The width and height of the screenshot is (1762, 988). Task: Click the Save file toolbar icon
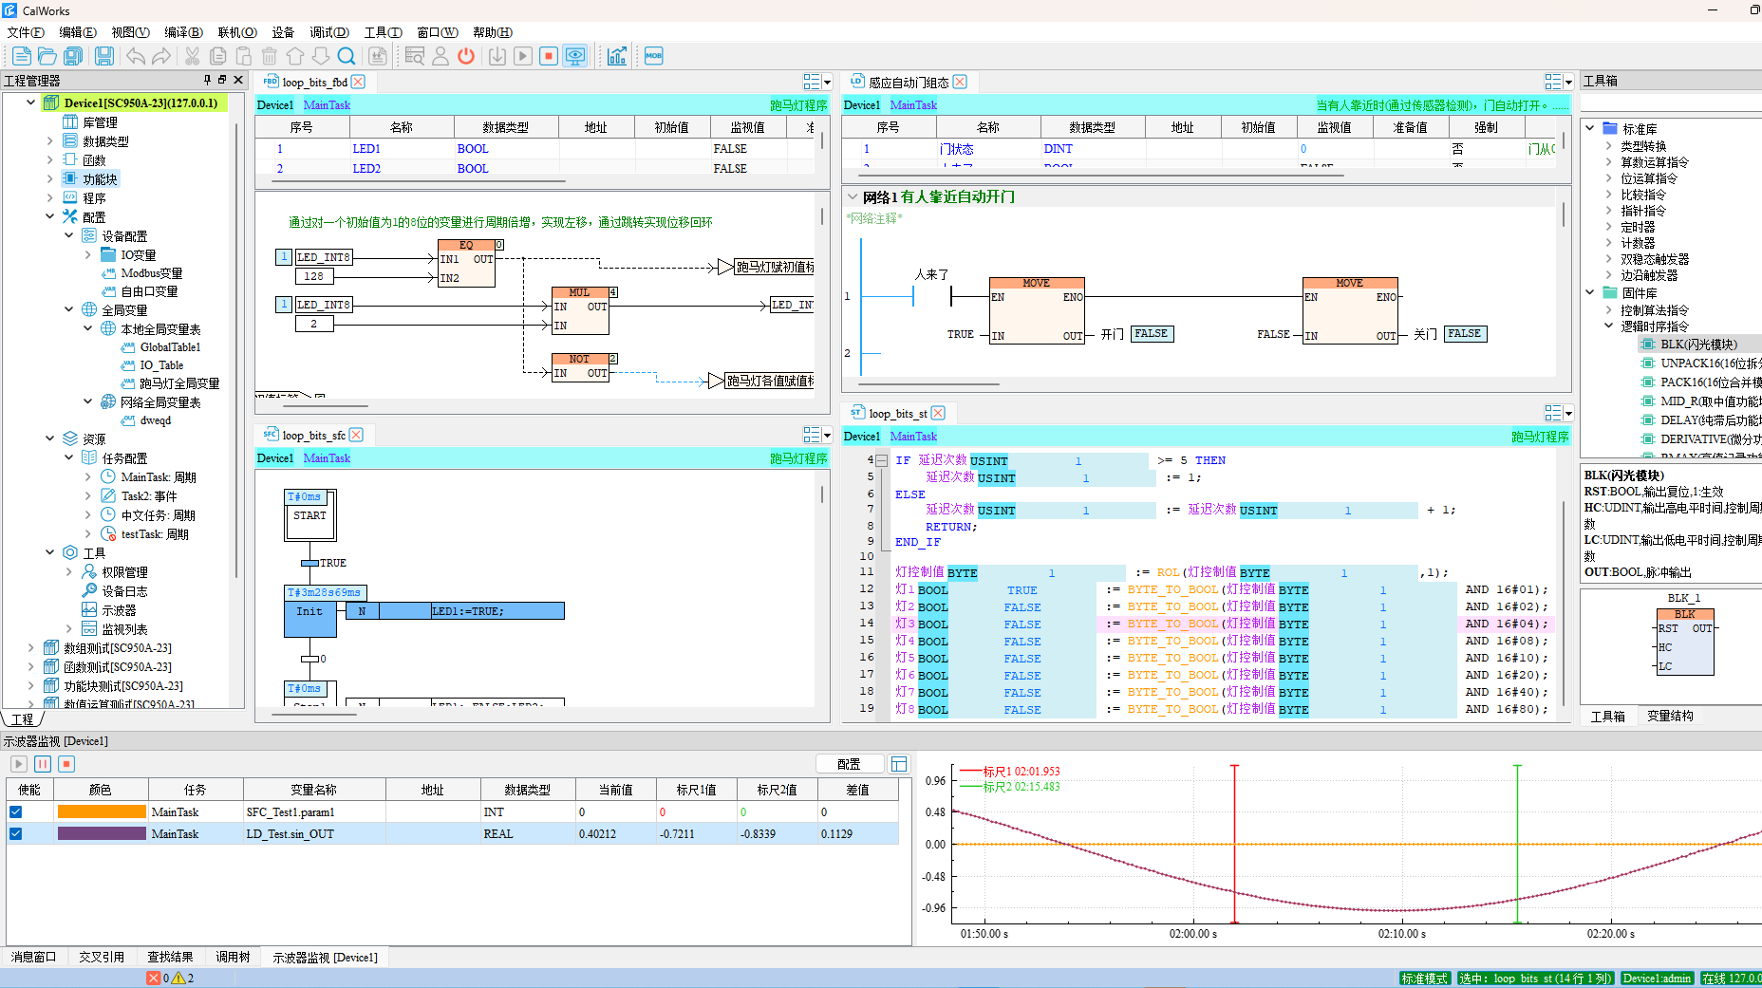point(104,56)
